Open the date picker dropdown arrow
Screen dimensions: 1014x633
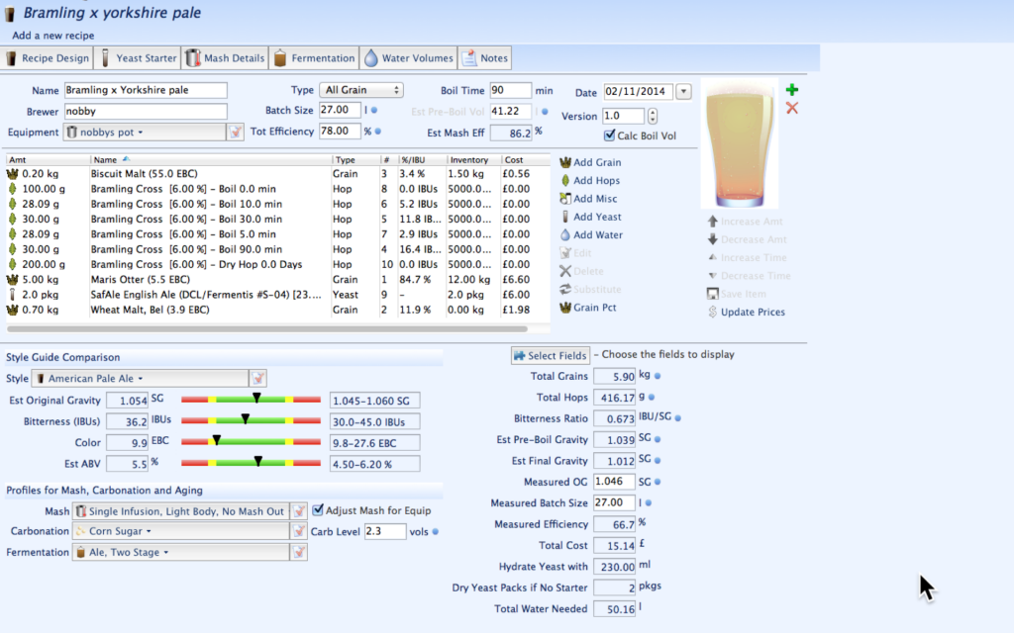click(x=683, y=92)
